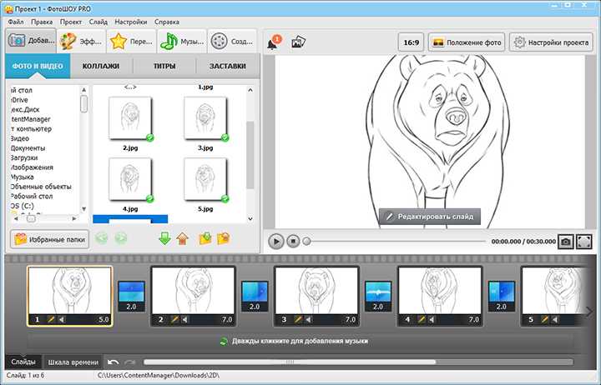Viewport: 601px width, 385px height.
Task: Undo last action with arrow icon
Action: pyautogui.click(x=113, y=362)
